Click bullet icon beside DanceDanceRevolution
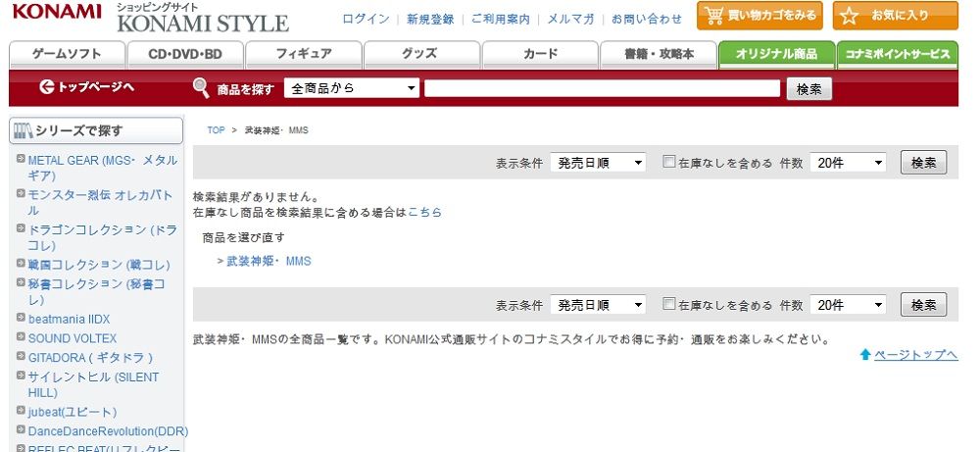This screenshot has height=452, width=980. pos(21,430)
